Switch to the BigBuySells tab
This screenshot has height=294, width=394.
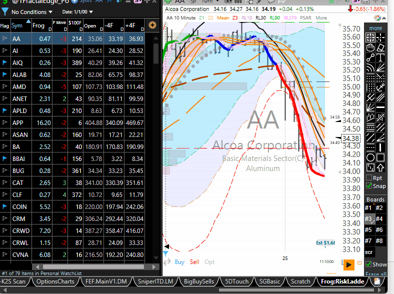click(199, 281)
